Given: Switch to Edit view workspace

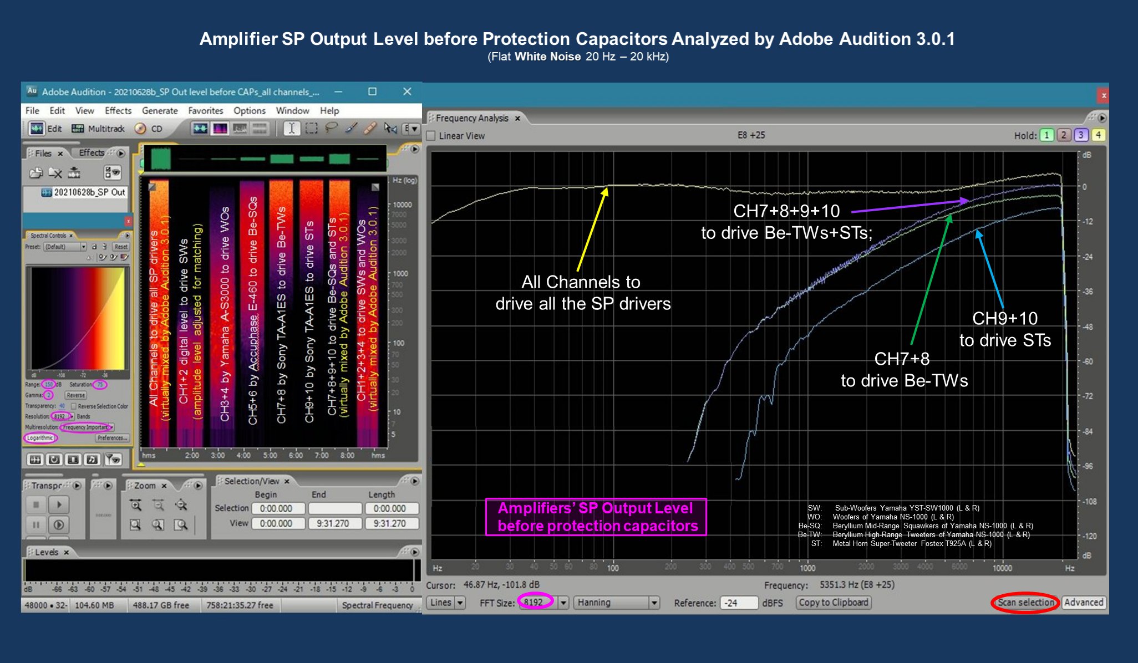Looking at the screenshot, I should pos(45,129).
